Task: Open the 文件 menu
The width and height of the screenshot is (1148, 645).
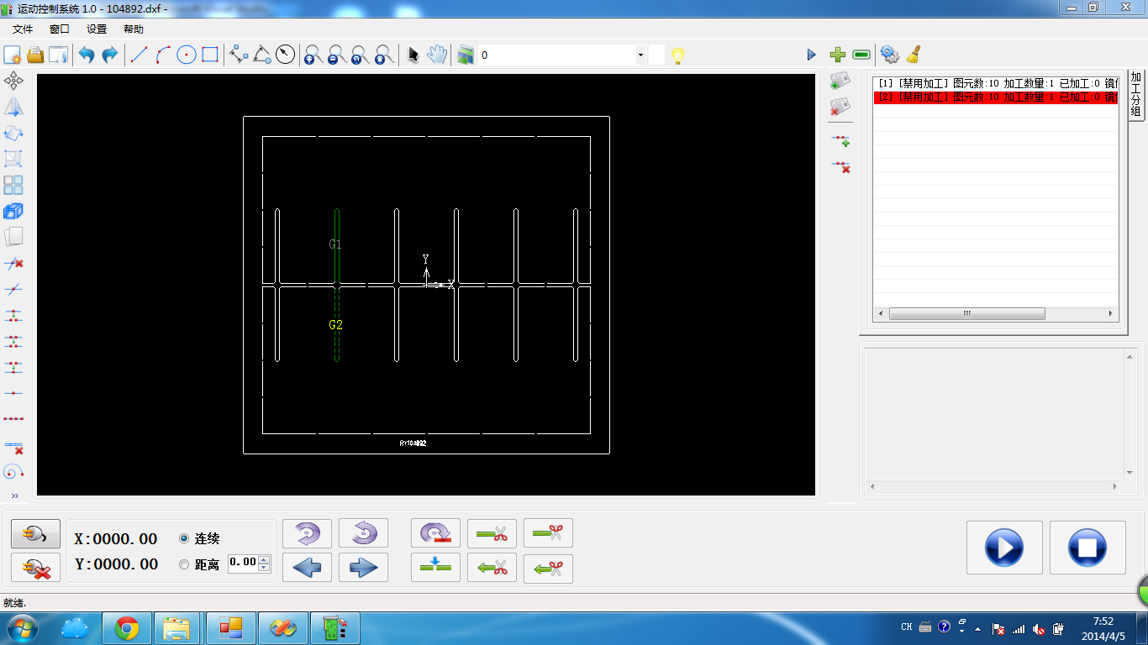Action: tap(23, 29)
